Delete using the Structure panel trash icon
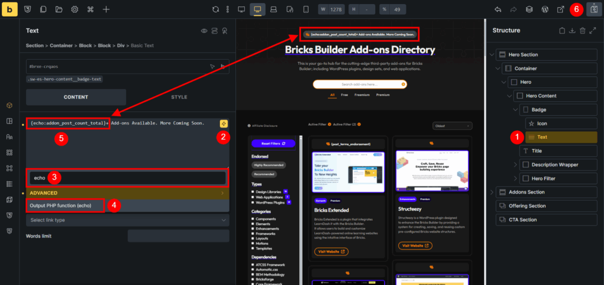 tap(583, 31)
